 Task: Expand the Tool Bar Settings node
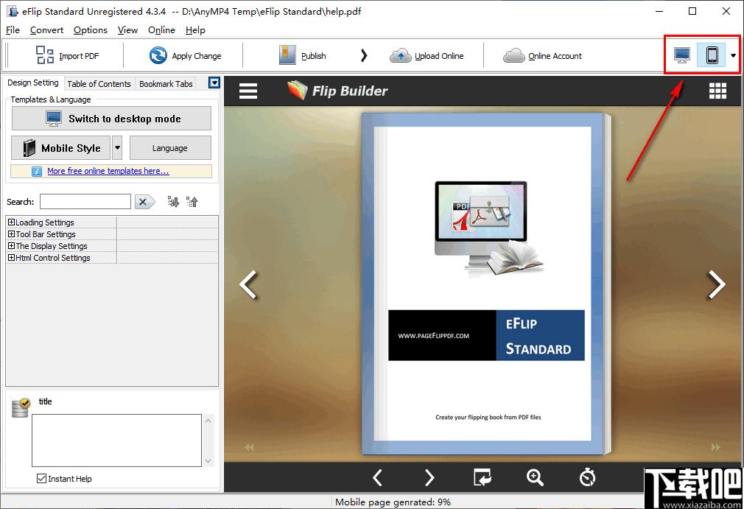click(x=11, y=234)
